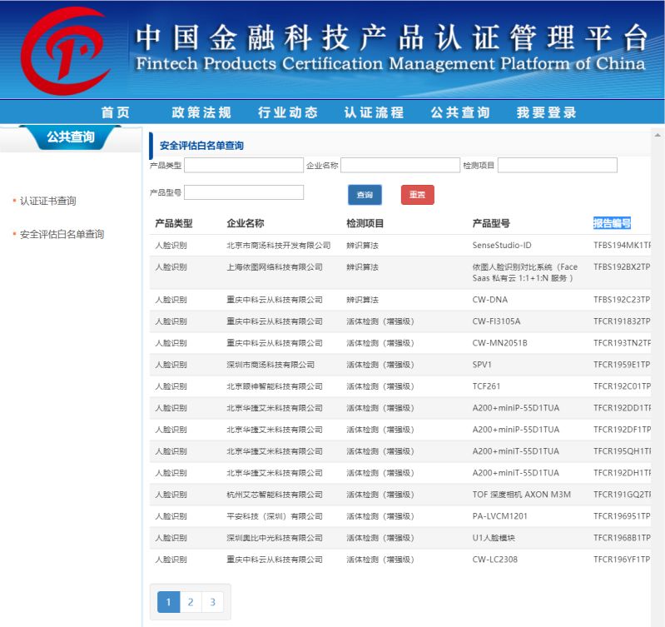Open the 政策法规 menu item
This screenshot has width=665, height=627.
201,112
